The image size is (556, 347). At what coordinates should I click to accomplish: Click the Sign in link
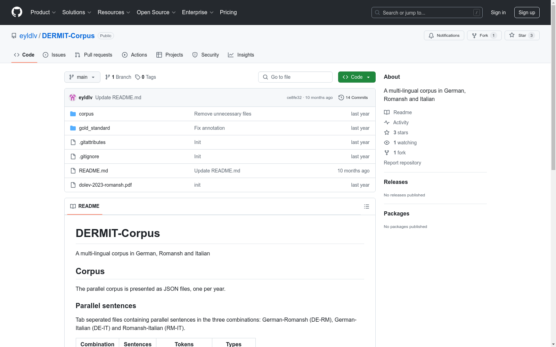498,12
